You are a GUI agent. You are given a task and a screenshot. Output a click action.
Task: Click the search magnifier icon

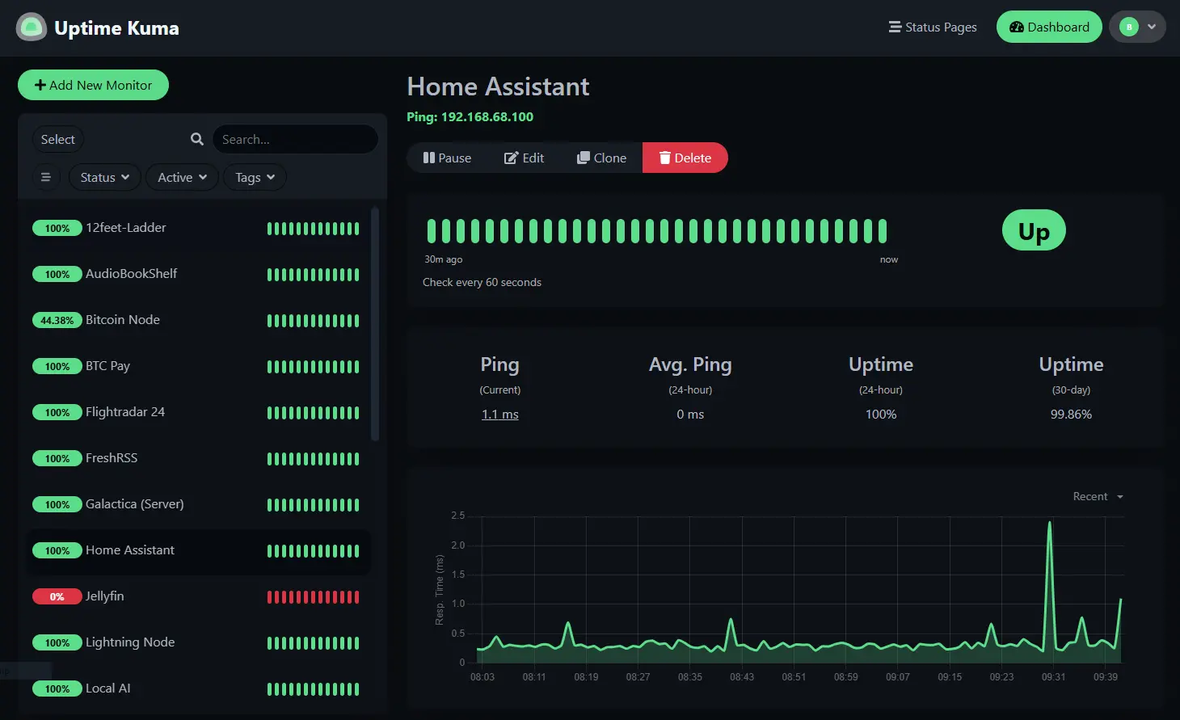pyautogui.click(x=196, y=139)
